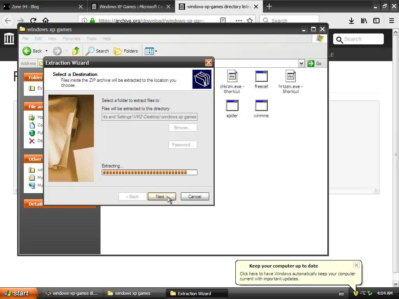Click the taskbar clock 4:04 AM
The width and height of the screenshot is (399, 299).
[385, 294]
